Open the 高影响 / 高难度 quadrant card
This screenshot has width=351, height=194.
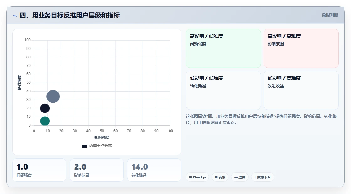coord(301,48)
